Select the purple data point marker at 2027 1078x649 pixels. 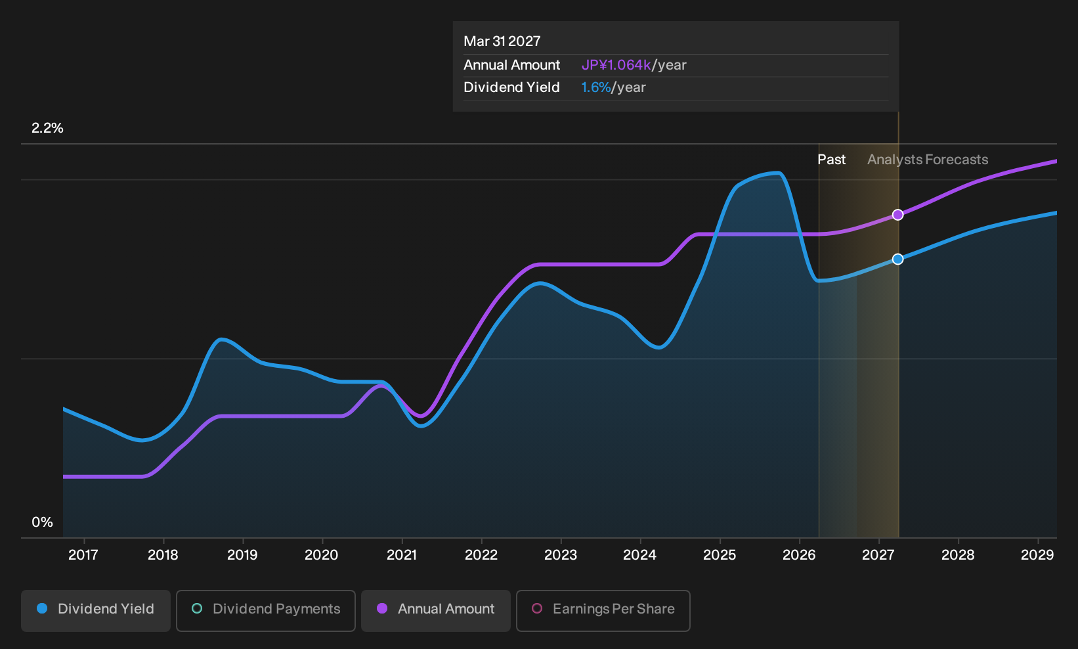898,215
